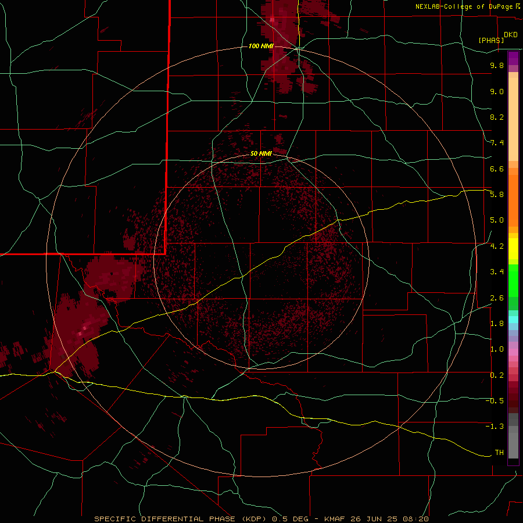
Task: Click the 1.0 value on the scale
Action: click(x=497, y=349)
